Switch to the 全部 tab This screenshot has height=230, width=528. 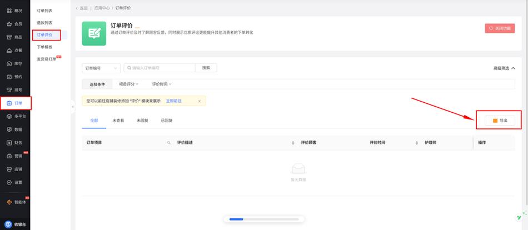click(x=94, y=120)
